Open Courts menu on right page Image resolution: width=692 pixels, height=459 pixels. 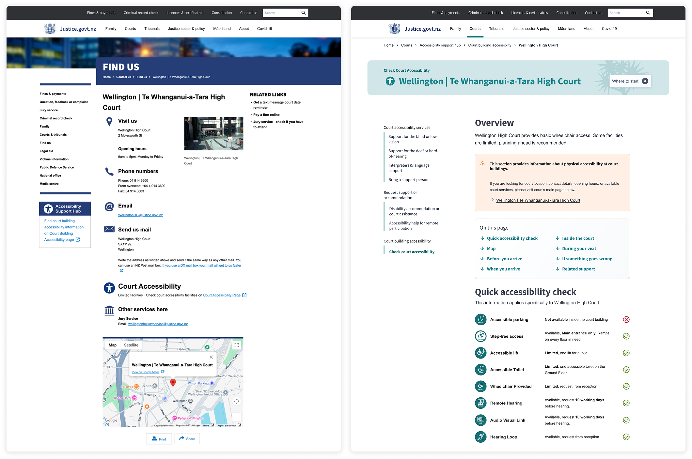tap(475, 29)
